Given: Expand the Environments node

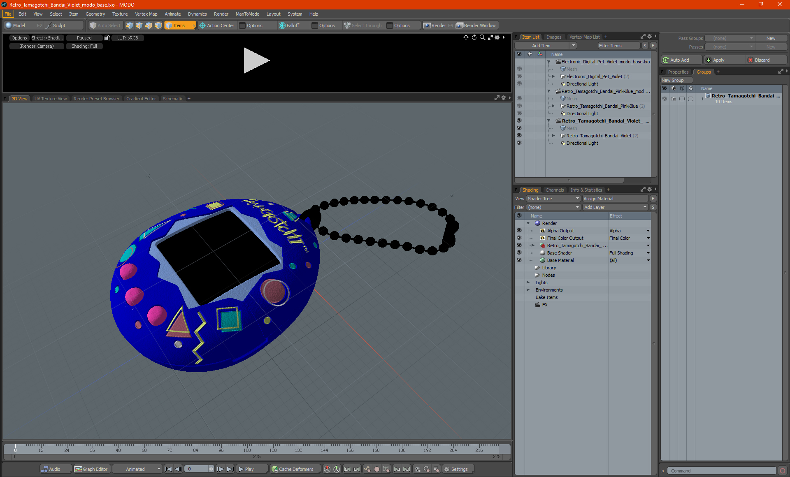Looking at the screenshot, I should [528, 290].
